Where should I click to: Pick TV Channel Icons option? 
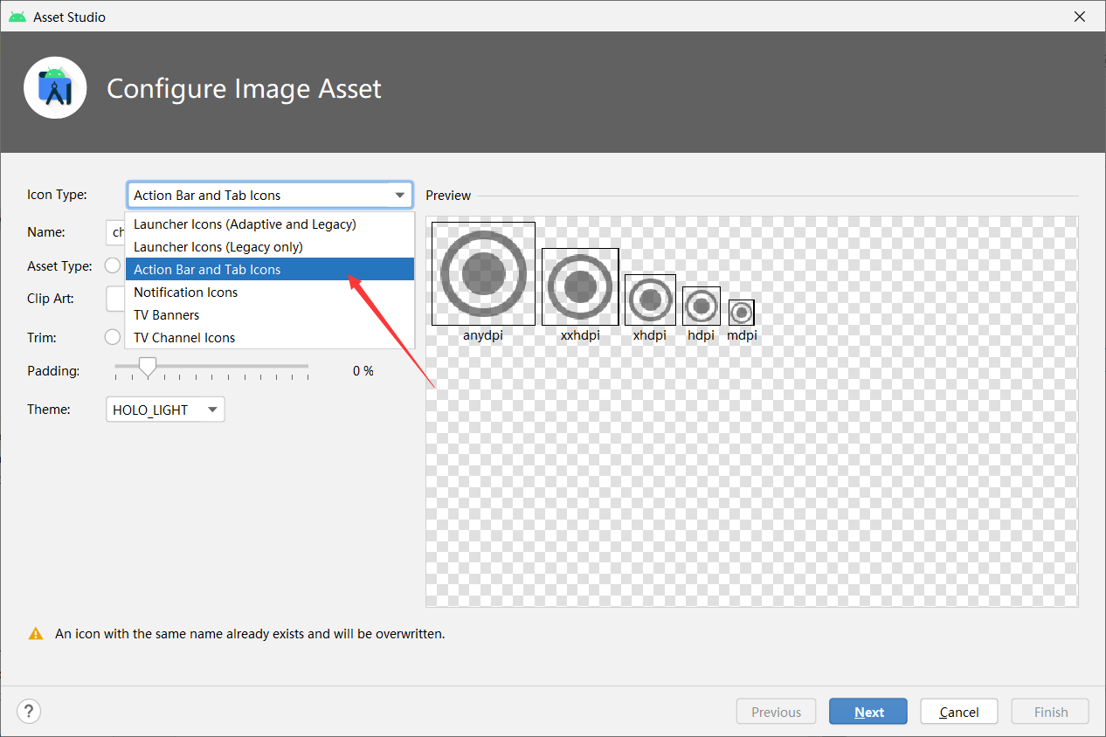[x=184, y=338]
